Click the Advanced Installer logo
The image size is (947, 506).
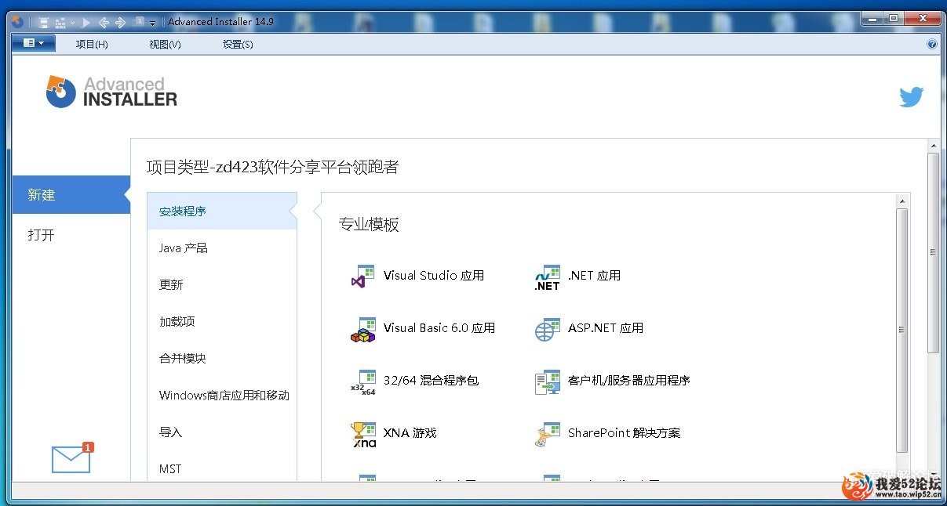pyautogui.click(x=111, y=92)
